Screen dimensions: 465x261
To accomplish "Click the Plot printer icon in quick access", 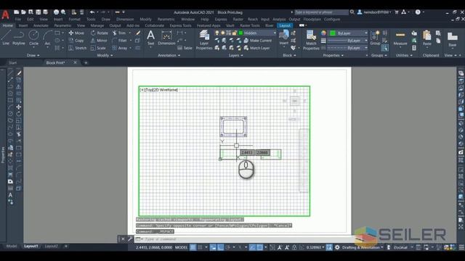I will [x=56, y=12].
